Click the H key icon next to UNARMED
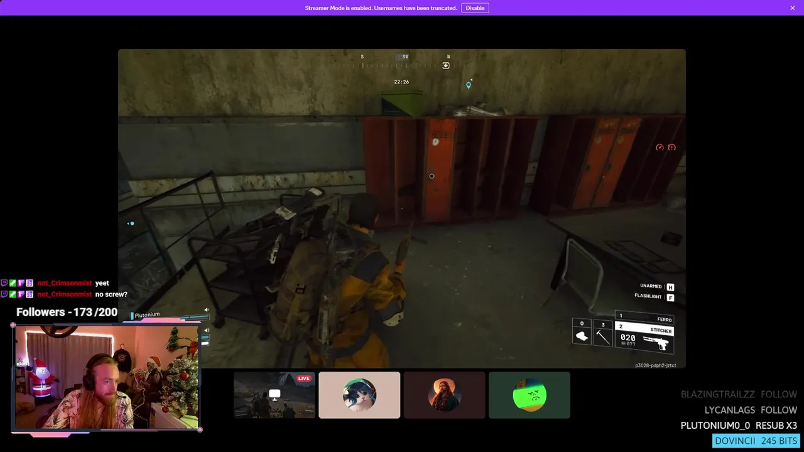Screen dimensions: 804x452 pos(670,287)
